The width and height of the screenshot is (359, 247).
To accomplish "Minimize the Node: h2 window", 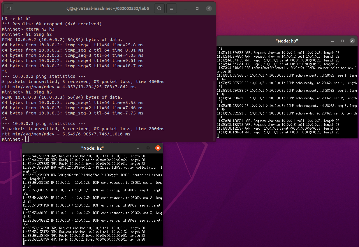I will point(138,148).
